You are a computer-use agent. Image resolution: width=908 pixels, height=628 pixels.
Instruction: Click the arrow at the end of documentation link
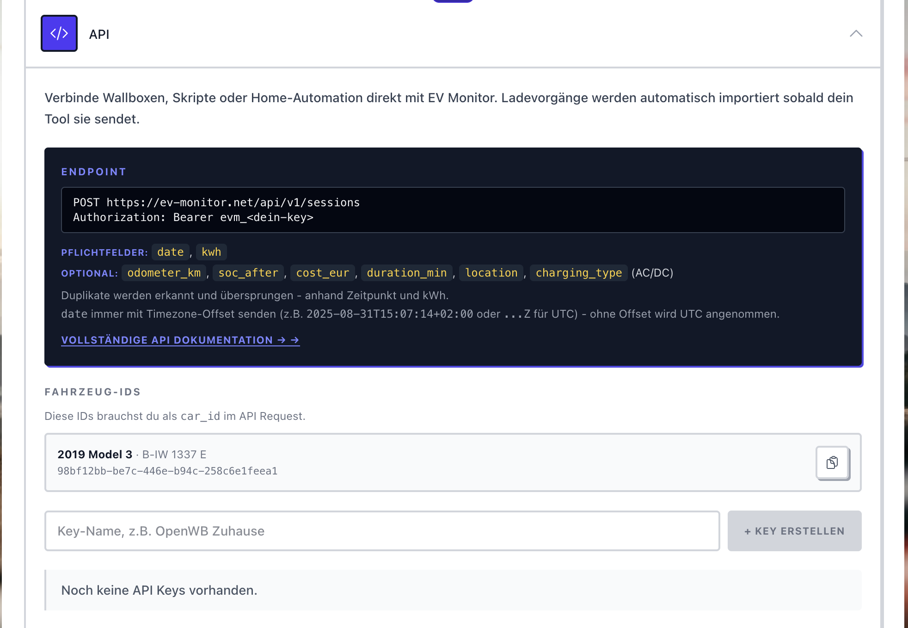pyautogui.click(x=295, y=340)
